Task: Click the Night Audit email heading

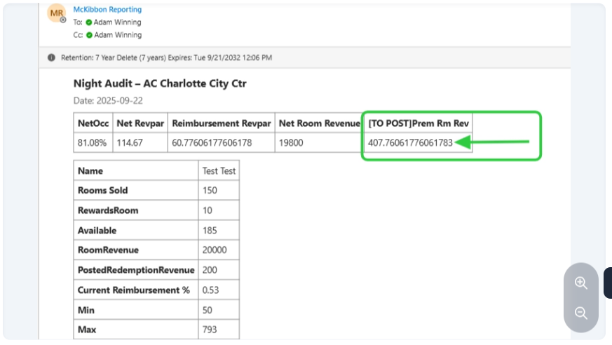Action: pyautogui.click(x=160, y=83)
